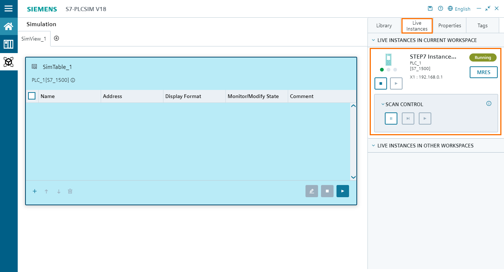This screenshot has width=504, height=272.
Task: Open the hamburger menu
Action: click(8, 8)
